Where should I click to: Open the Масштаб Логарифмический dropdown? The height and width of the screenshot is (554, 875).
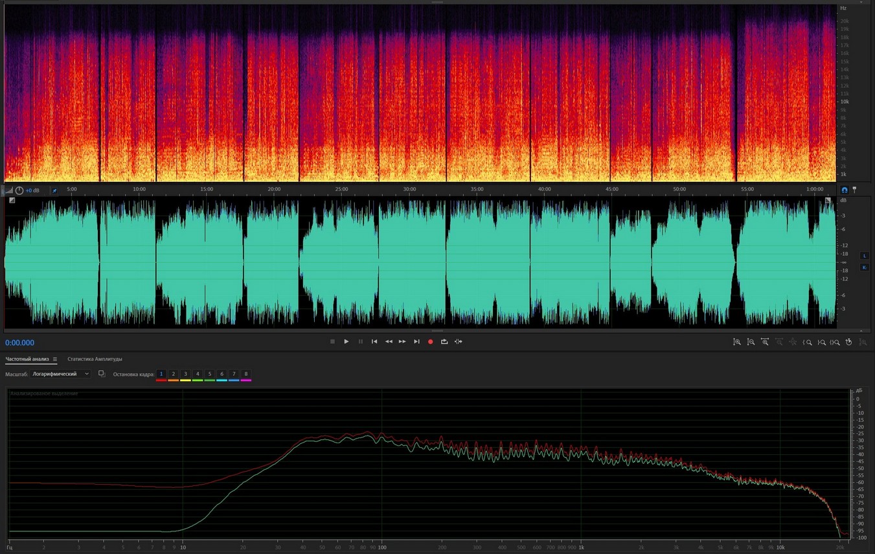(x=61, y=374)
